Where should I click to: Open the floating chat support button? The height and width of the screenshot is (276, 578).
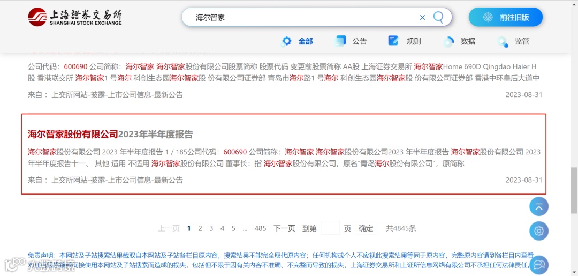click(539, 265)
